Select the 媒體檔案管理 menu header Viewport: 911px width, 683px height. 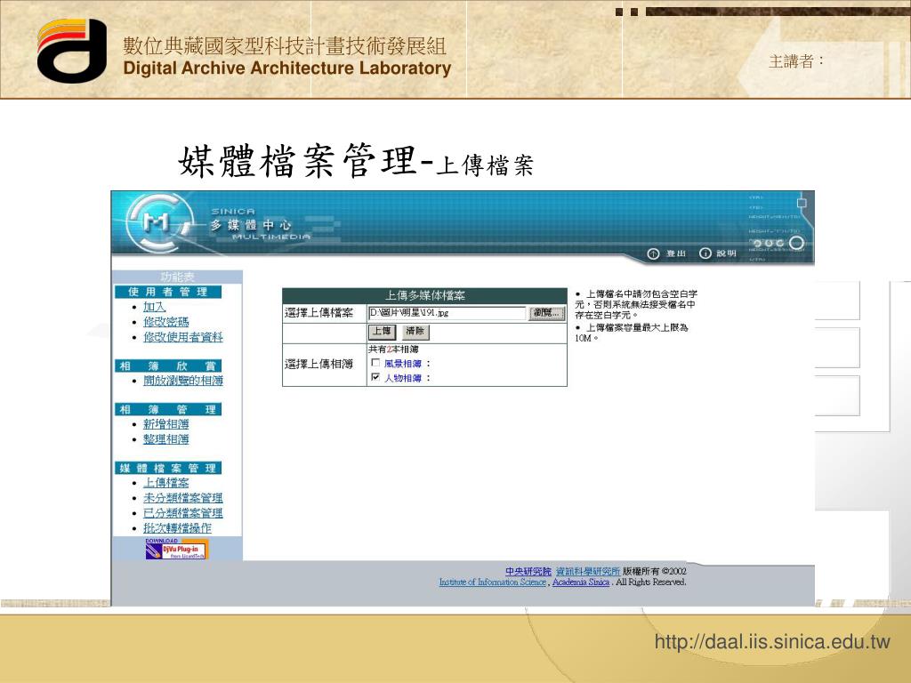point(168,468)
